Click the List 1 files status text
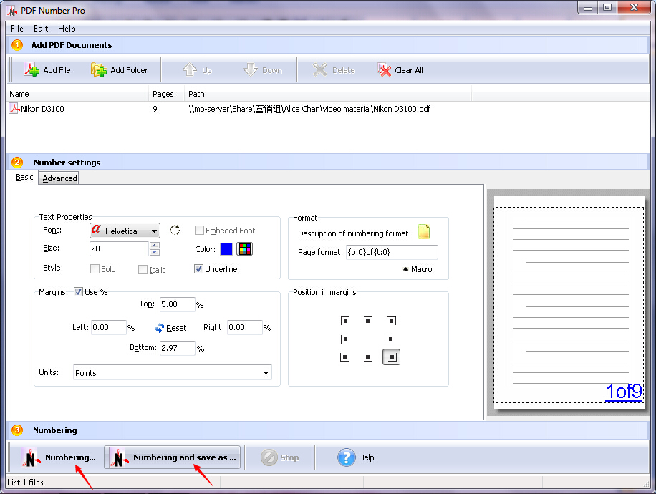The width and height of the screenshot is (656, 494). (26, 483)
